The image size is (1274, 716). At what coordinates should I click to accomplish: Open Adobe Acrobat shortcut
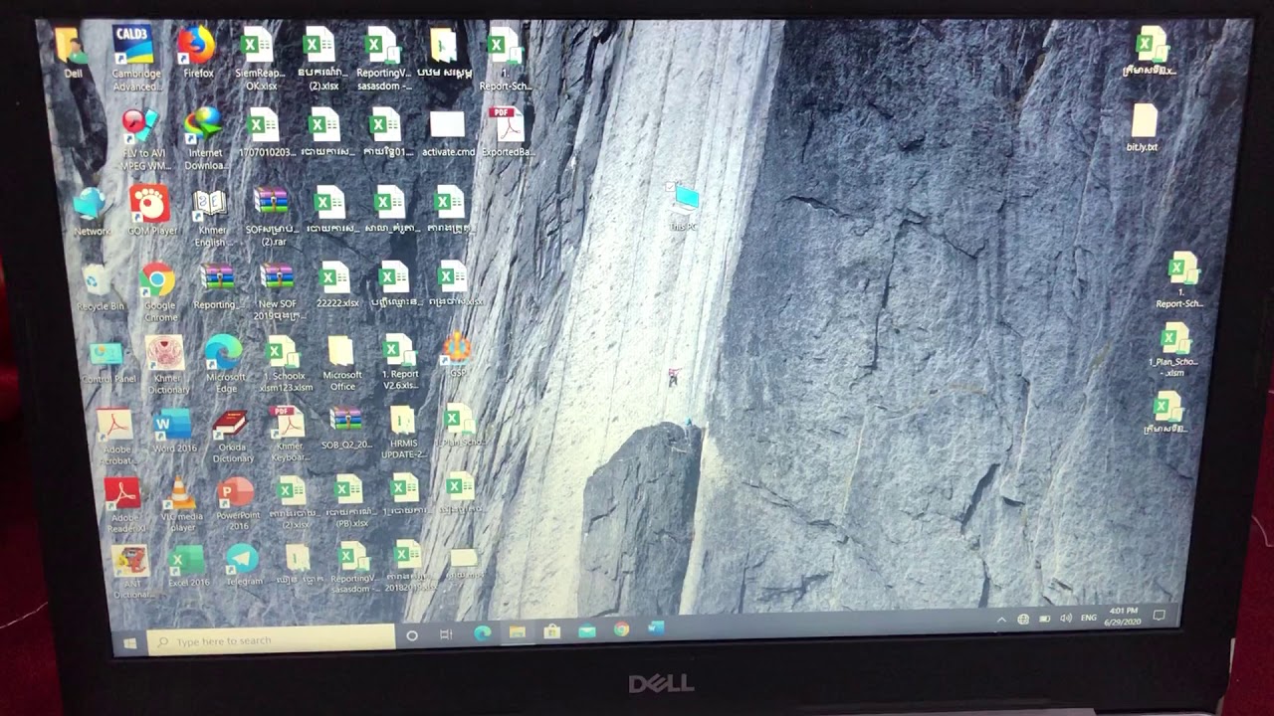pyautogui.click(x=115, y=438)
